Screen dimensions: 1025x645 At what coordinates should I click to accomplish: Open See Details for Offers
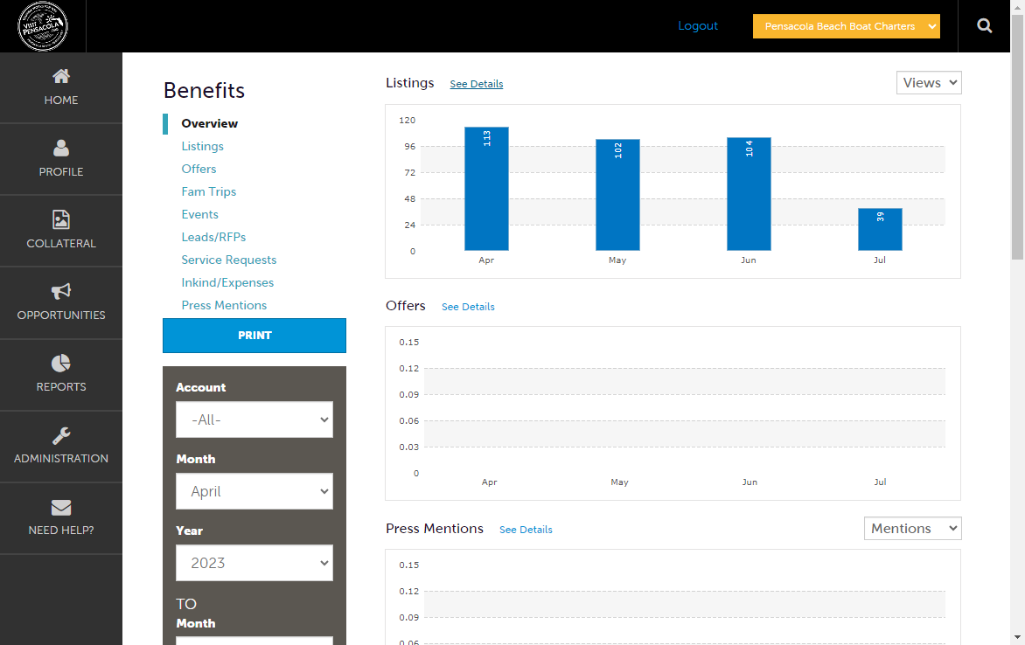[x=468, y=307]
